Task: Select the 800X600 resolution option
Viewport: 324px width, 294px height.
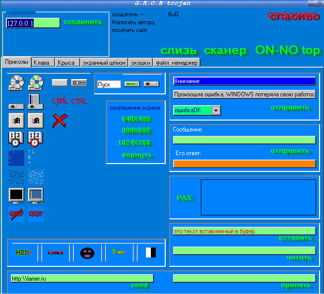Action: coord(135,130)
